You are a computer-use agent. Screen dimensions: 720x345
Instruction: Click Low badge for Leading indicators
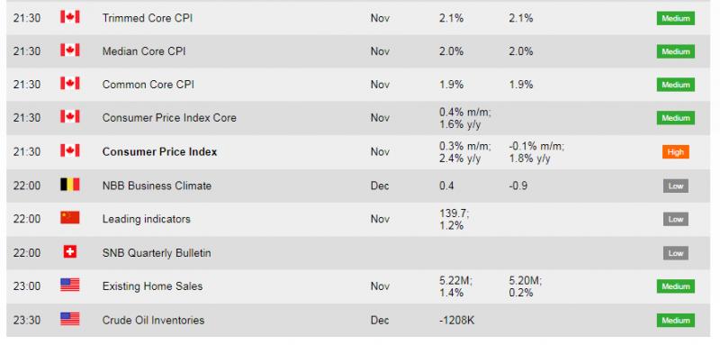coord(676,219)
